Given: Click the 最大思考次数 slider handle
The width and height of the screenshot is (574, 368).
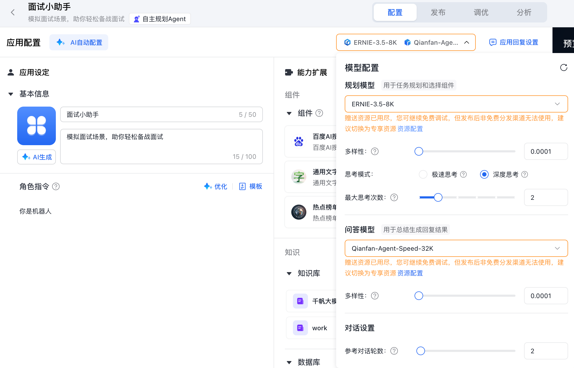Looking at the screenshot, I should (438, 197).
